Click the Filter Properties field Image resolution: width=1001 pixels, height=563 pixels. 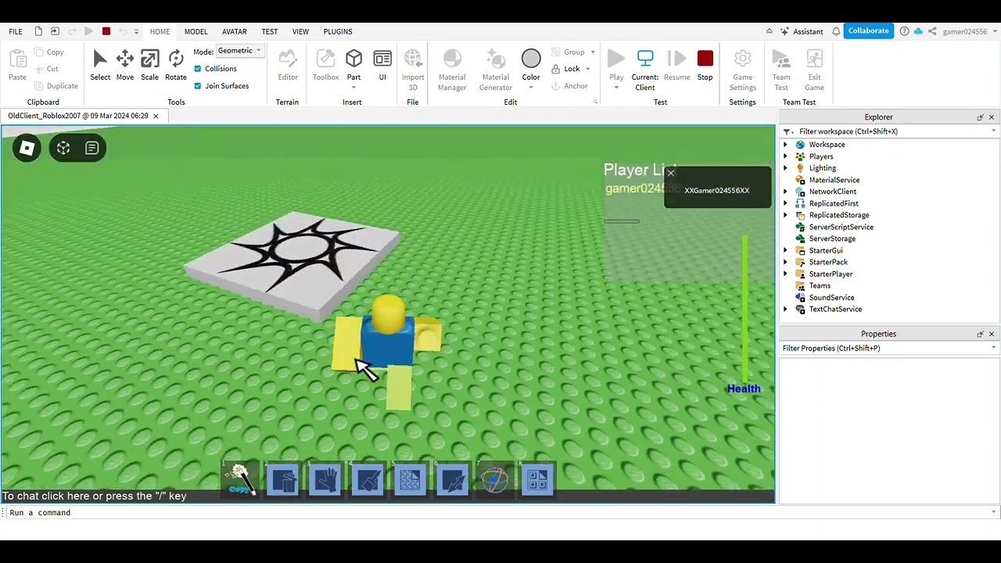click(890, 348)
